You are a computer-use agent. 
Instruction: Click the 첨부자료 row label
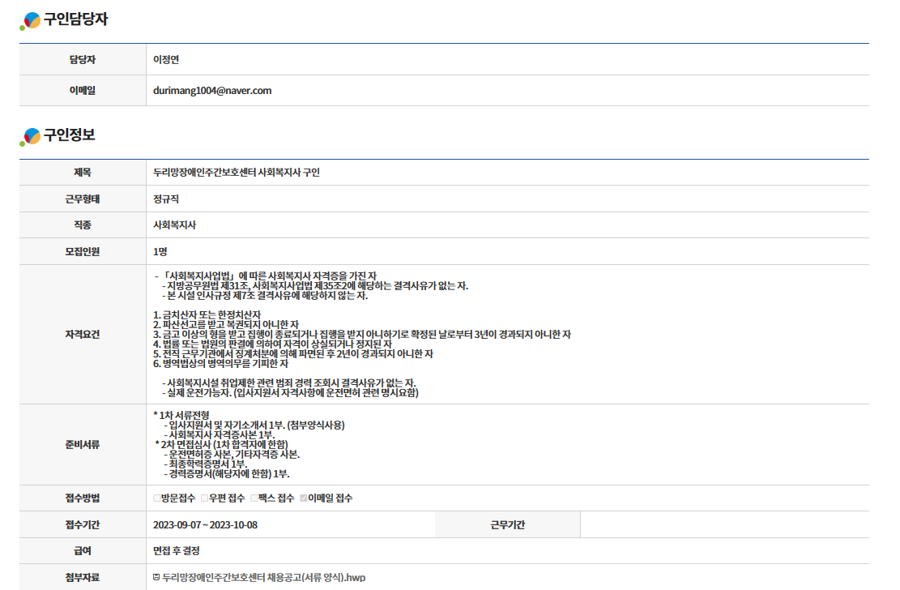82,578
